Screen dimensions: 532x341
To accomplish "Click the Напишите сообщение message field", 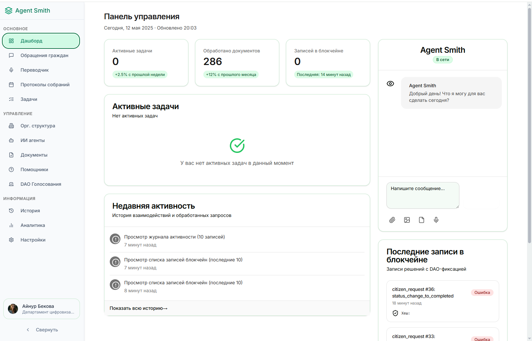I will tap(423, 195).
